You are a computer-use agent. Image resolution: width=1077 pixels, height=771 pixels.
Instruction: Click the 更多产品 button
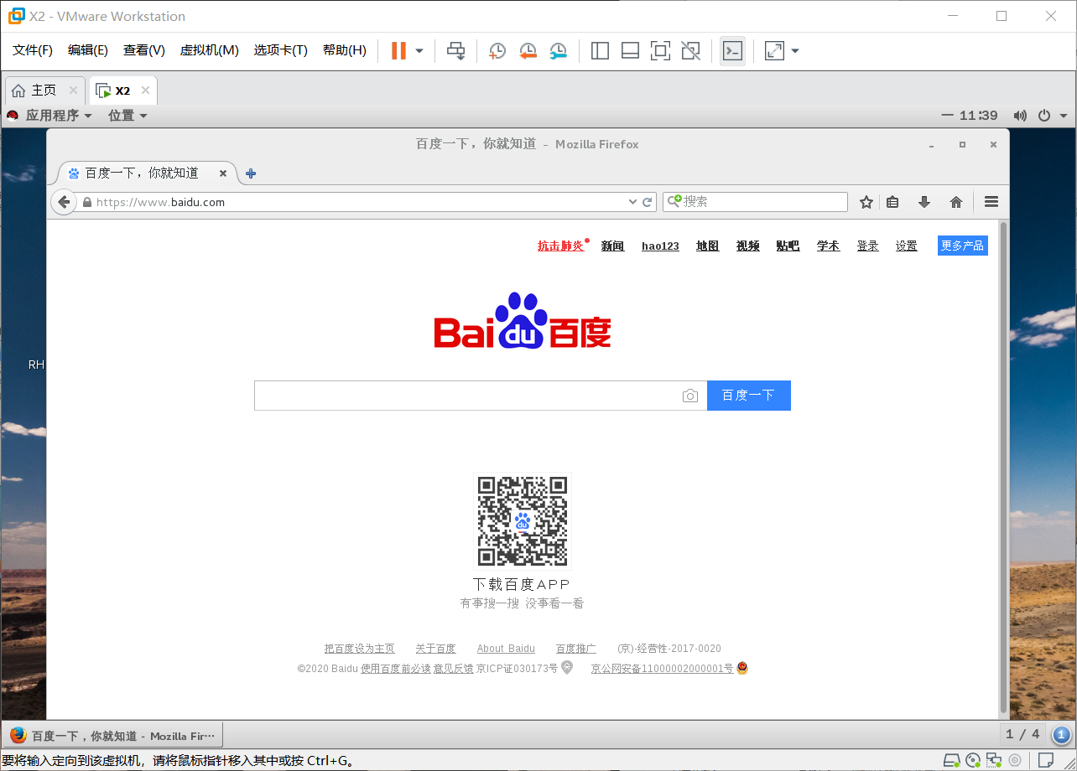[963, 246]
